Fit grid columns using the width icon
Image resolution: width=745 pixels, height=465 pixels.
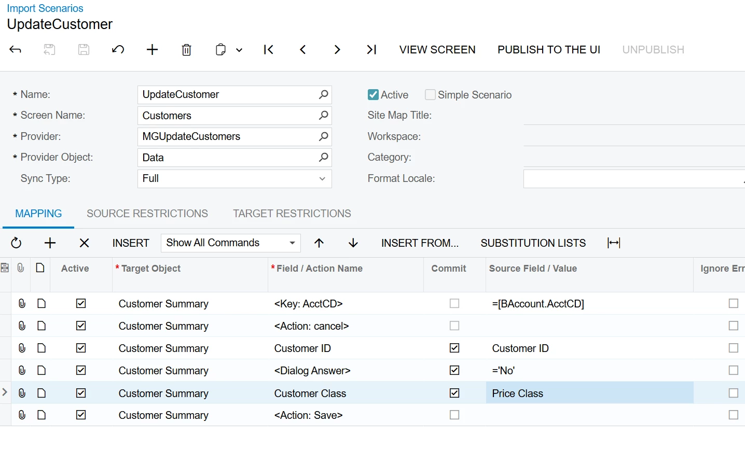pyautogui.click(x=614, y=243)
